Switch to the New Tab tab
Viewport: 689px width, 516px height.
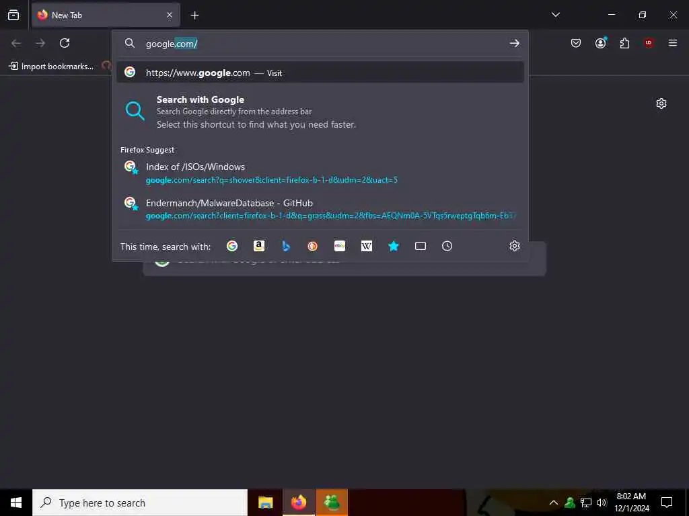106,15
